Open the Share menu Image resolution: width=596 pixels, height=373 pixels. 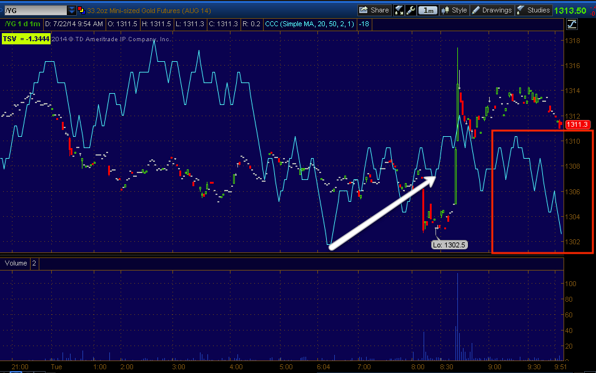(x=374, y=10)
